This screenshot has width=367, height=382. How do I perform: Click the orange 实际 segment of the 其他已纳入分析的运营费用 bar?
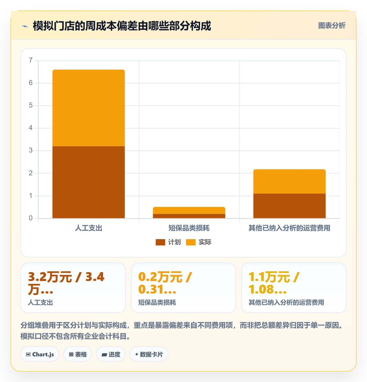(x=289, y=181)
